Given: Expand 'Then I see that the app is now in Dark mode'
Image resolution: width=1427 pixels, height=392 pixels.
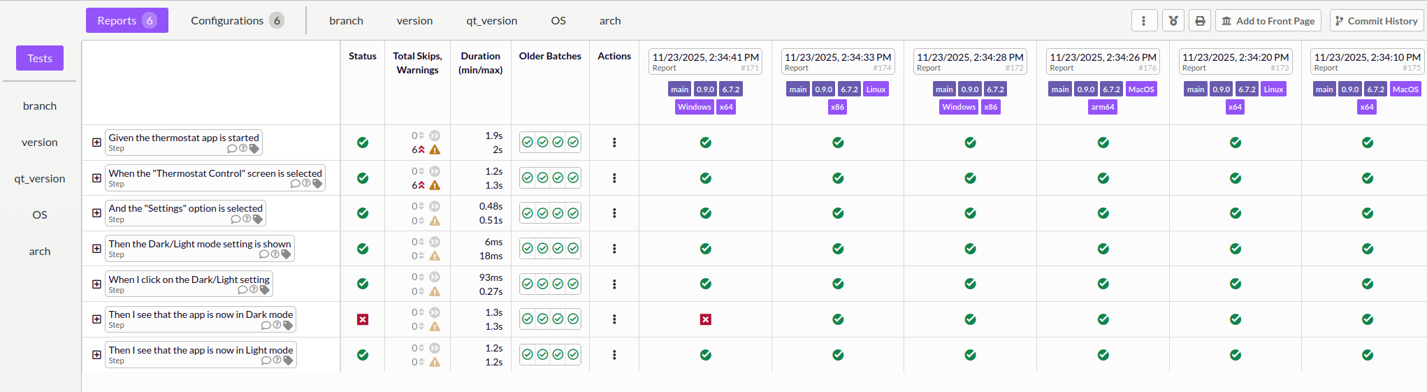Looking at the screenshot, I should (x=96, y=319).
